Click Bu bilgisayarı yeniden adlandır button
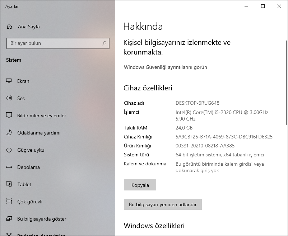The height and width of the screenshot is (236, 288). pos(163,204)
